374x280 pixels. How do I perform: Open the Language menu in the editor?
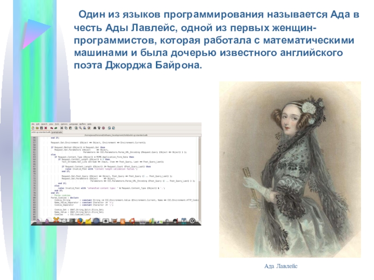coord(73,124)
